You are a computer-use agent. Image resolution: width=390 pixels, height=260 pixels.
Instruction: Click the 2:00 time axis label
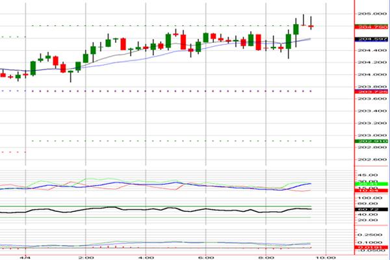[86, 257]
